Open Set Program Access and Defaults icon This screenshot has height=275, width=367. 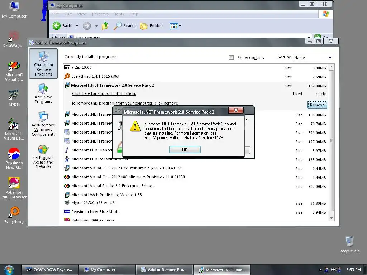(x=43, y=157)
